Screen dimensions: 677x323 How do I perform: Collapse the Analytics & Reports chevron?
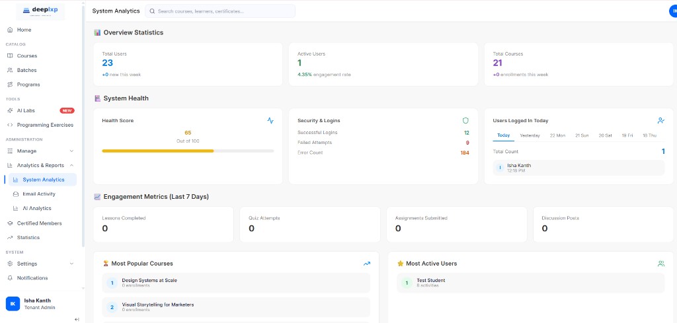pos(71,165)
